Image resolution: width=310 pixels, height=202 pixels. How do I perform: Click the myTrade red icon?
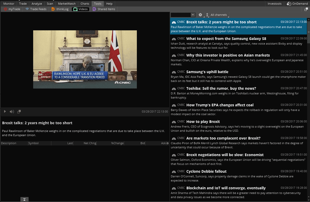click(5, 9)
